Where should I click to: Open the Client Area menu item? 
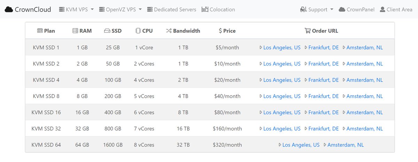pyautogui.click(x=396, y=9)
